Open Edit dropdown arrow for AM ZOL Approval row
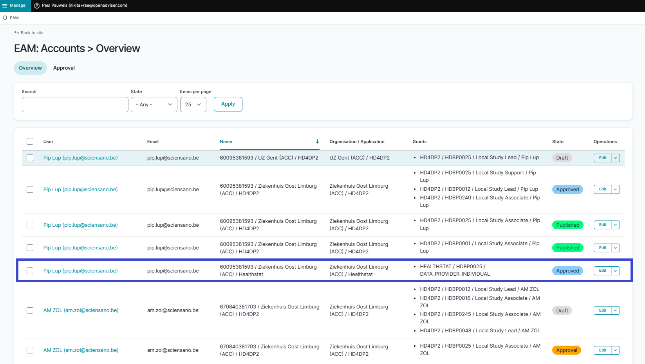The image size is (645, 364). (615, 350)
